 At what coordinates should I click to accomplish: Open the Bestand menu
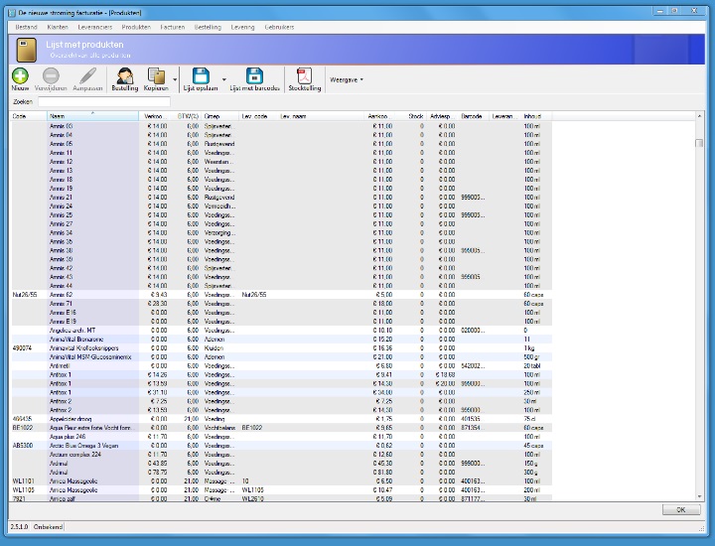pyautogui.click(x=26, y=28)
